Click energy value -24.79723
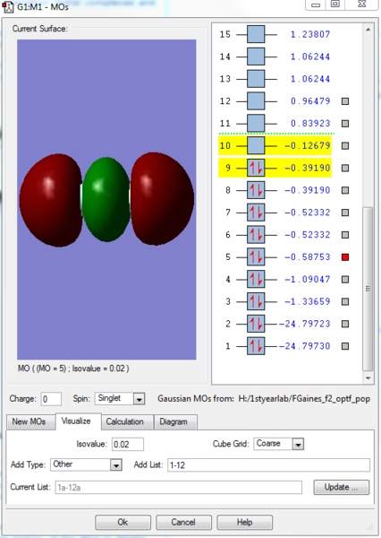Screen dimensions: 381x538 305,325
